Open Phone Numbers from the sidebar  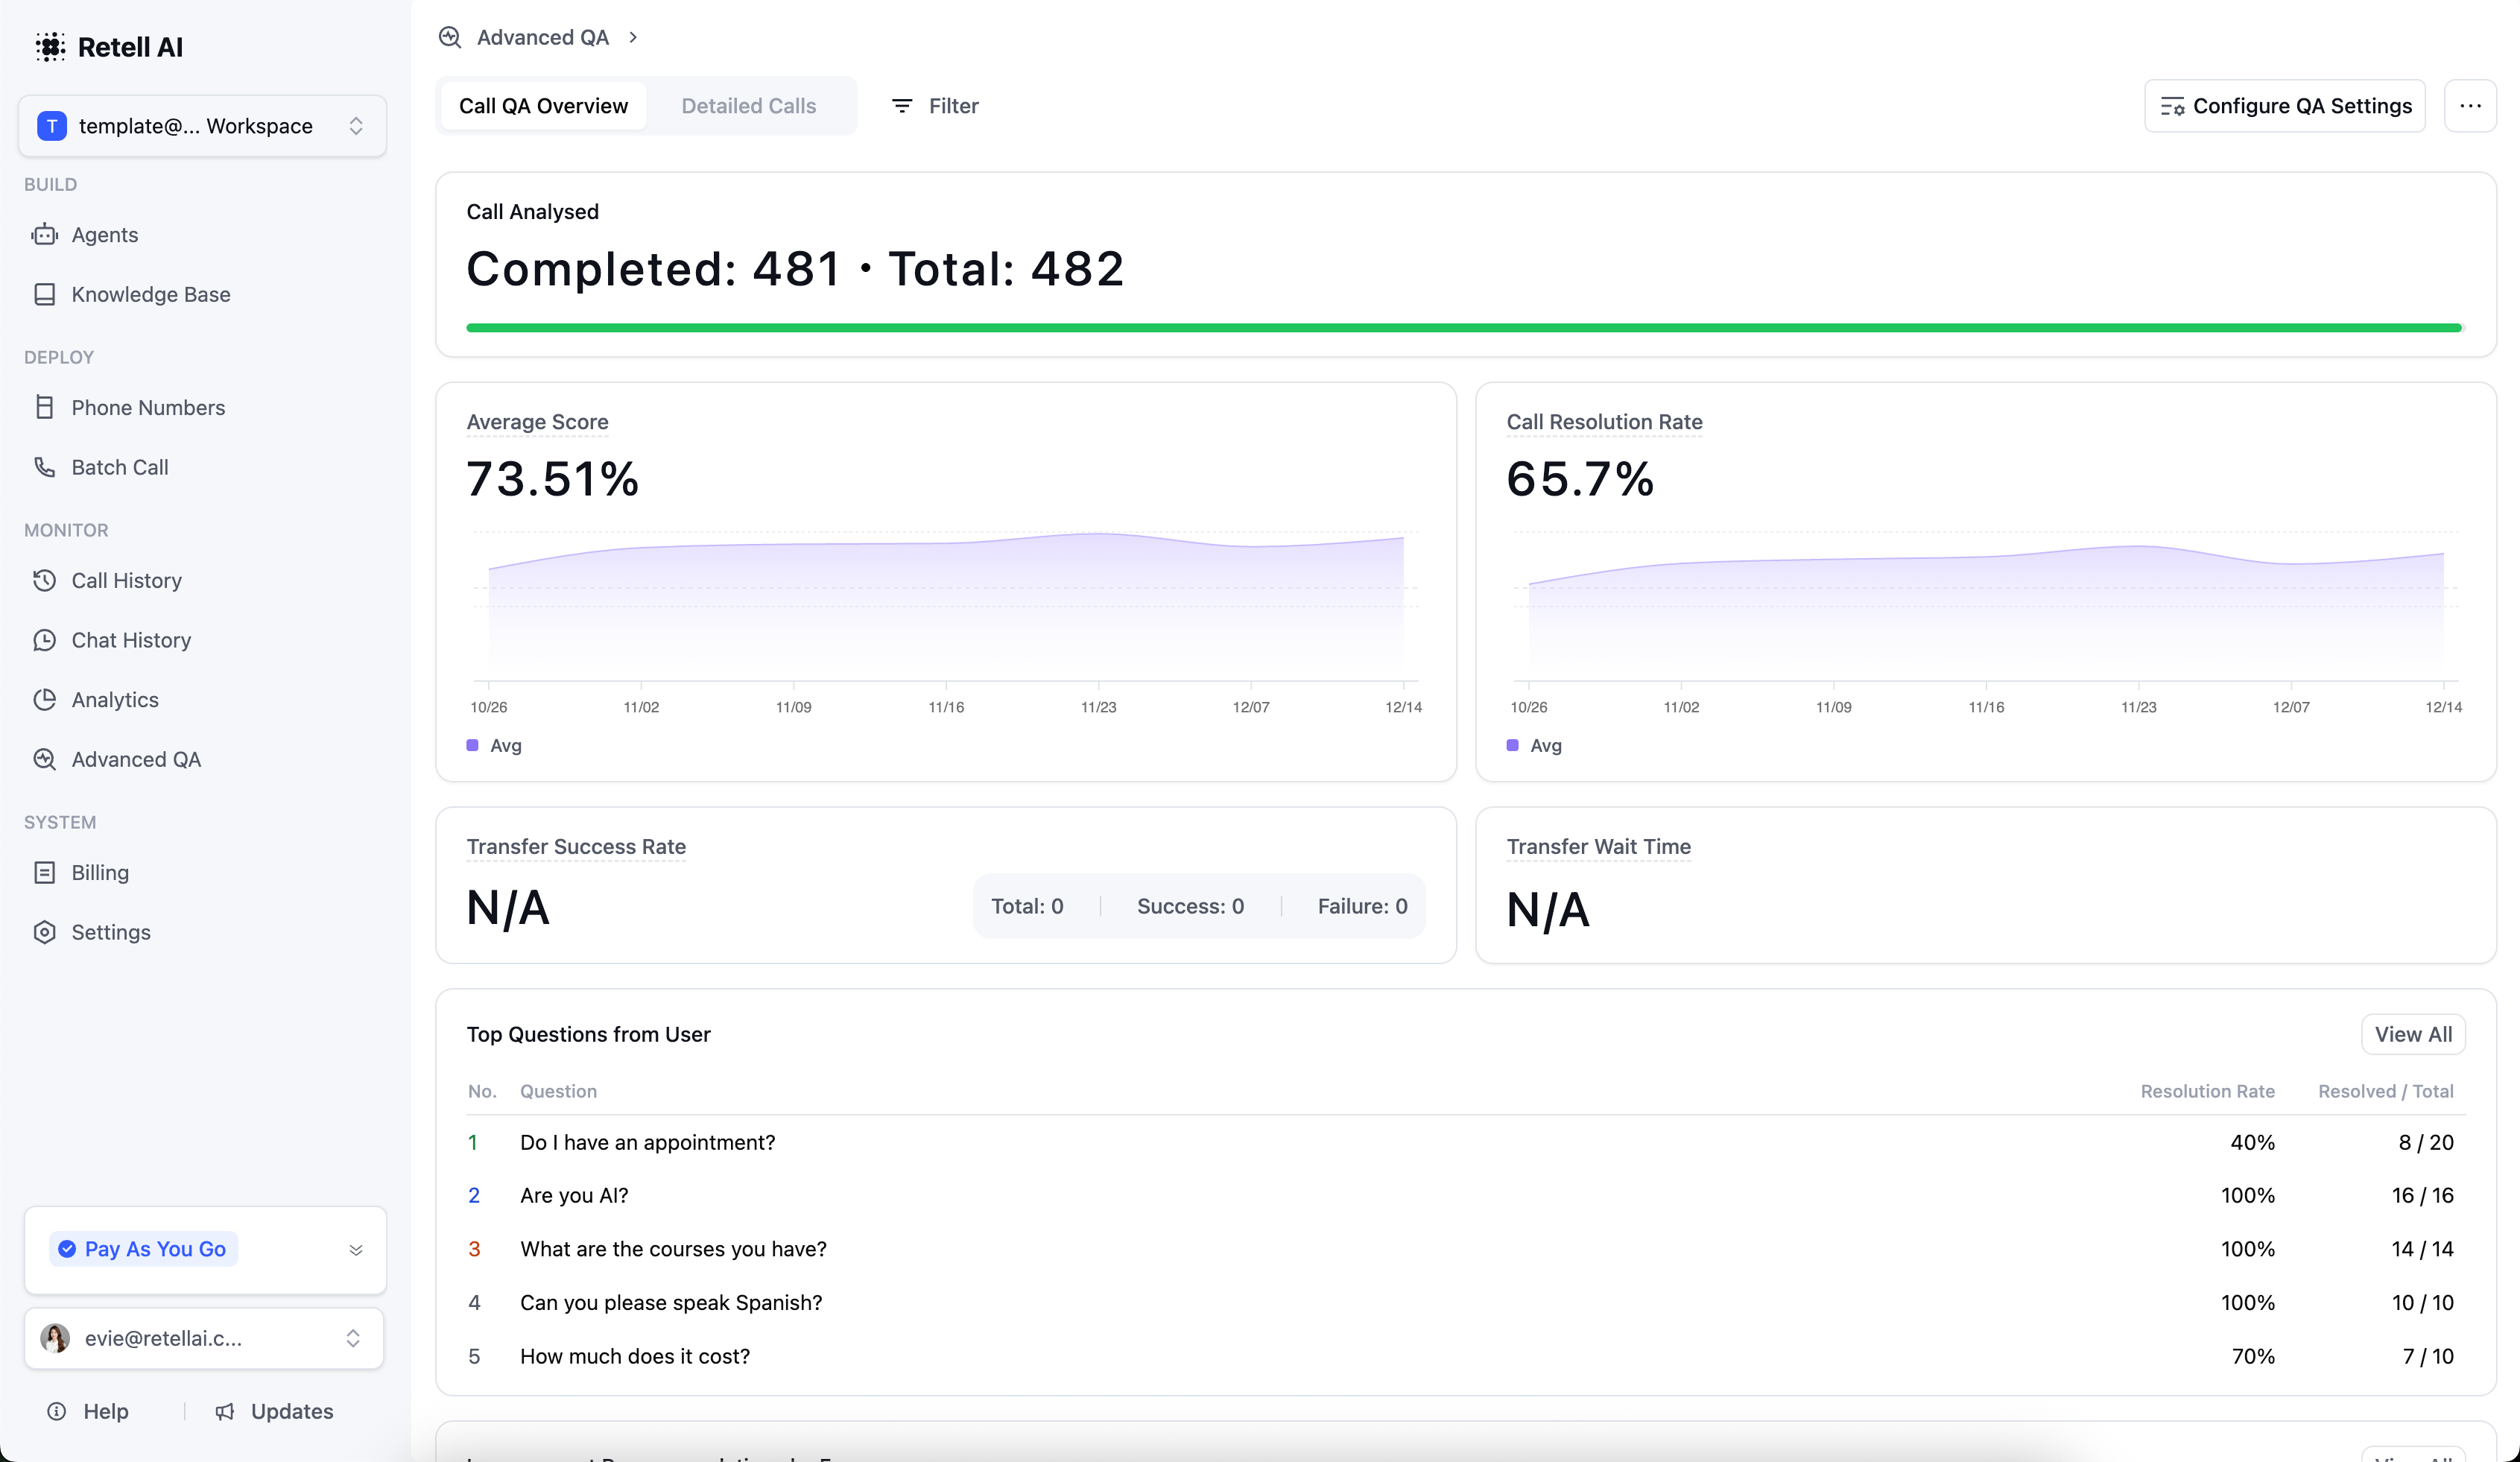[x=147, y=407]
